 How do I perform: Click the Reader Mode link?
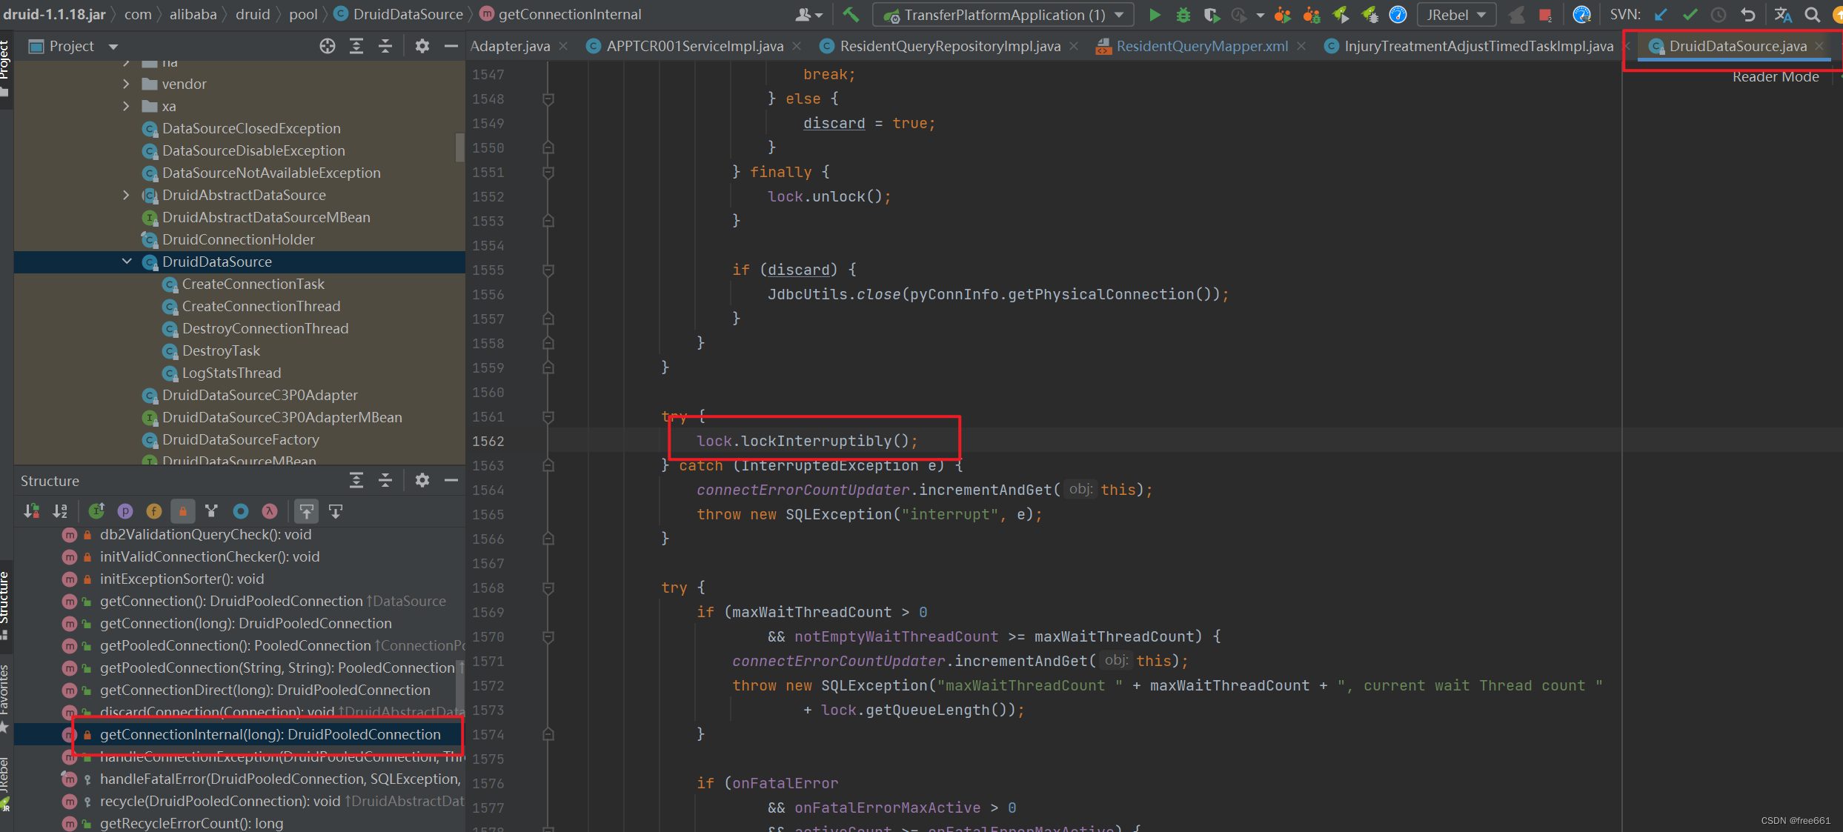[x=1775, y=76]
